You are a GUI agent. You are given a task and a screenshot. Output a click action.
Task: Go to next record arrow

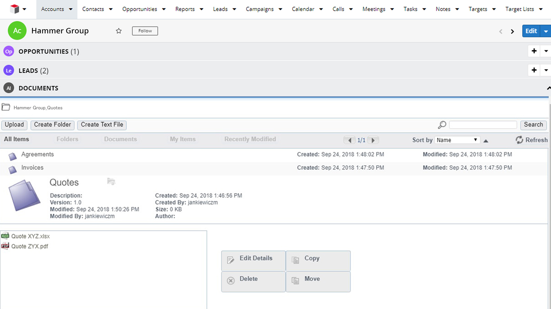(x=512, y=31)
